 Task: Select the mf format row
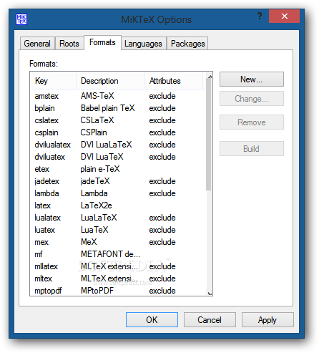118,254
